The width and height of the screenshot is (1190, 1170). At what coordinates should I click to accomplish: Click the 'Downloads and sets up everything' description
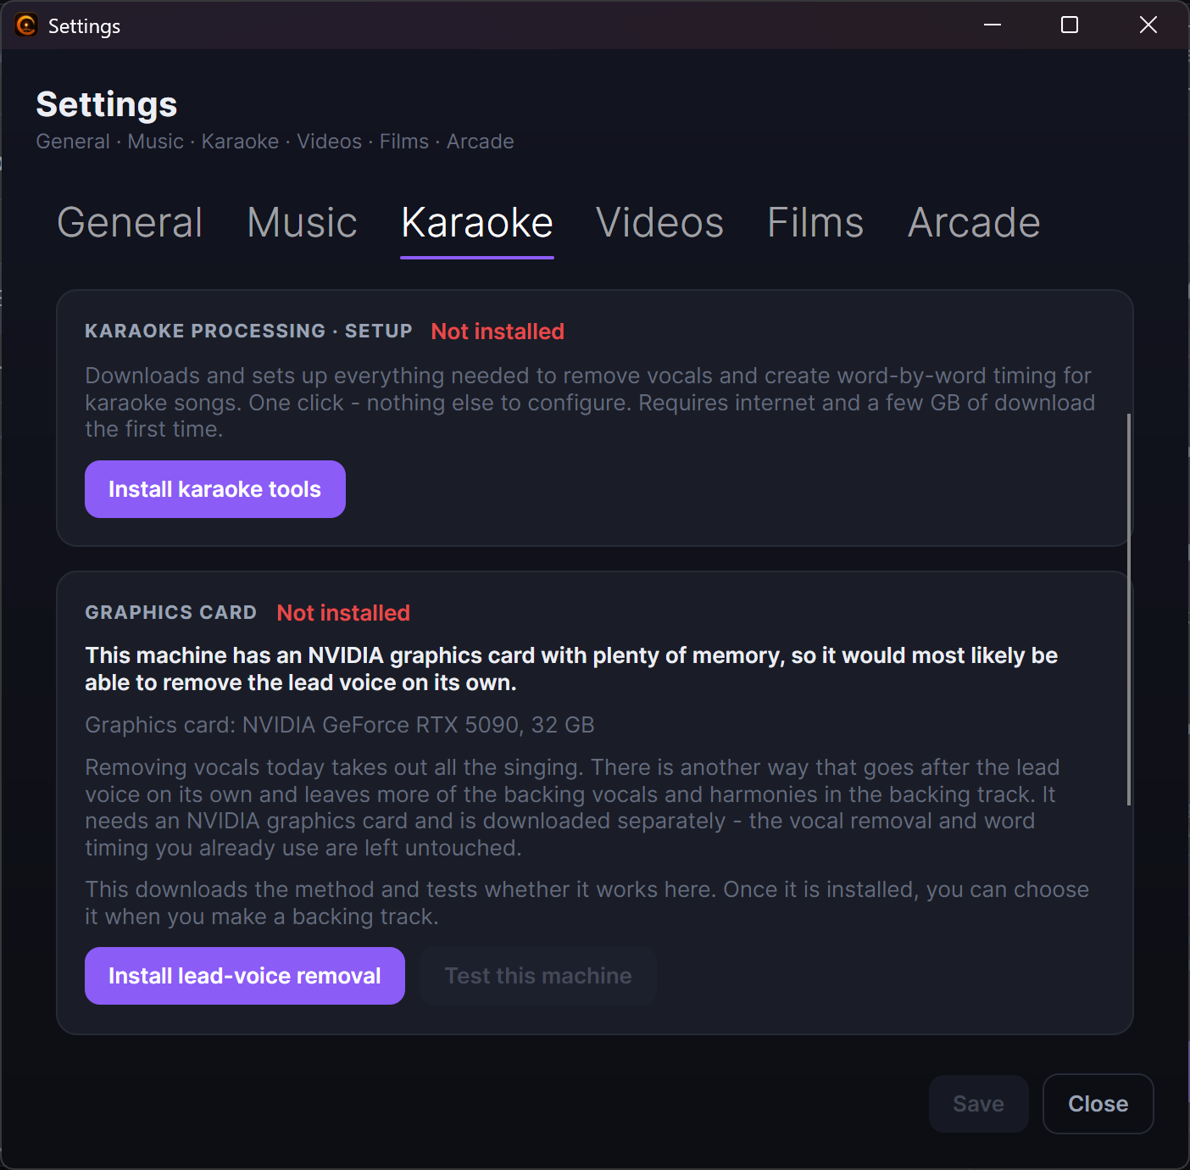point(590,403)
